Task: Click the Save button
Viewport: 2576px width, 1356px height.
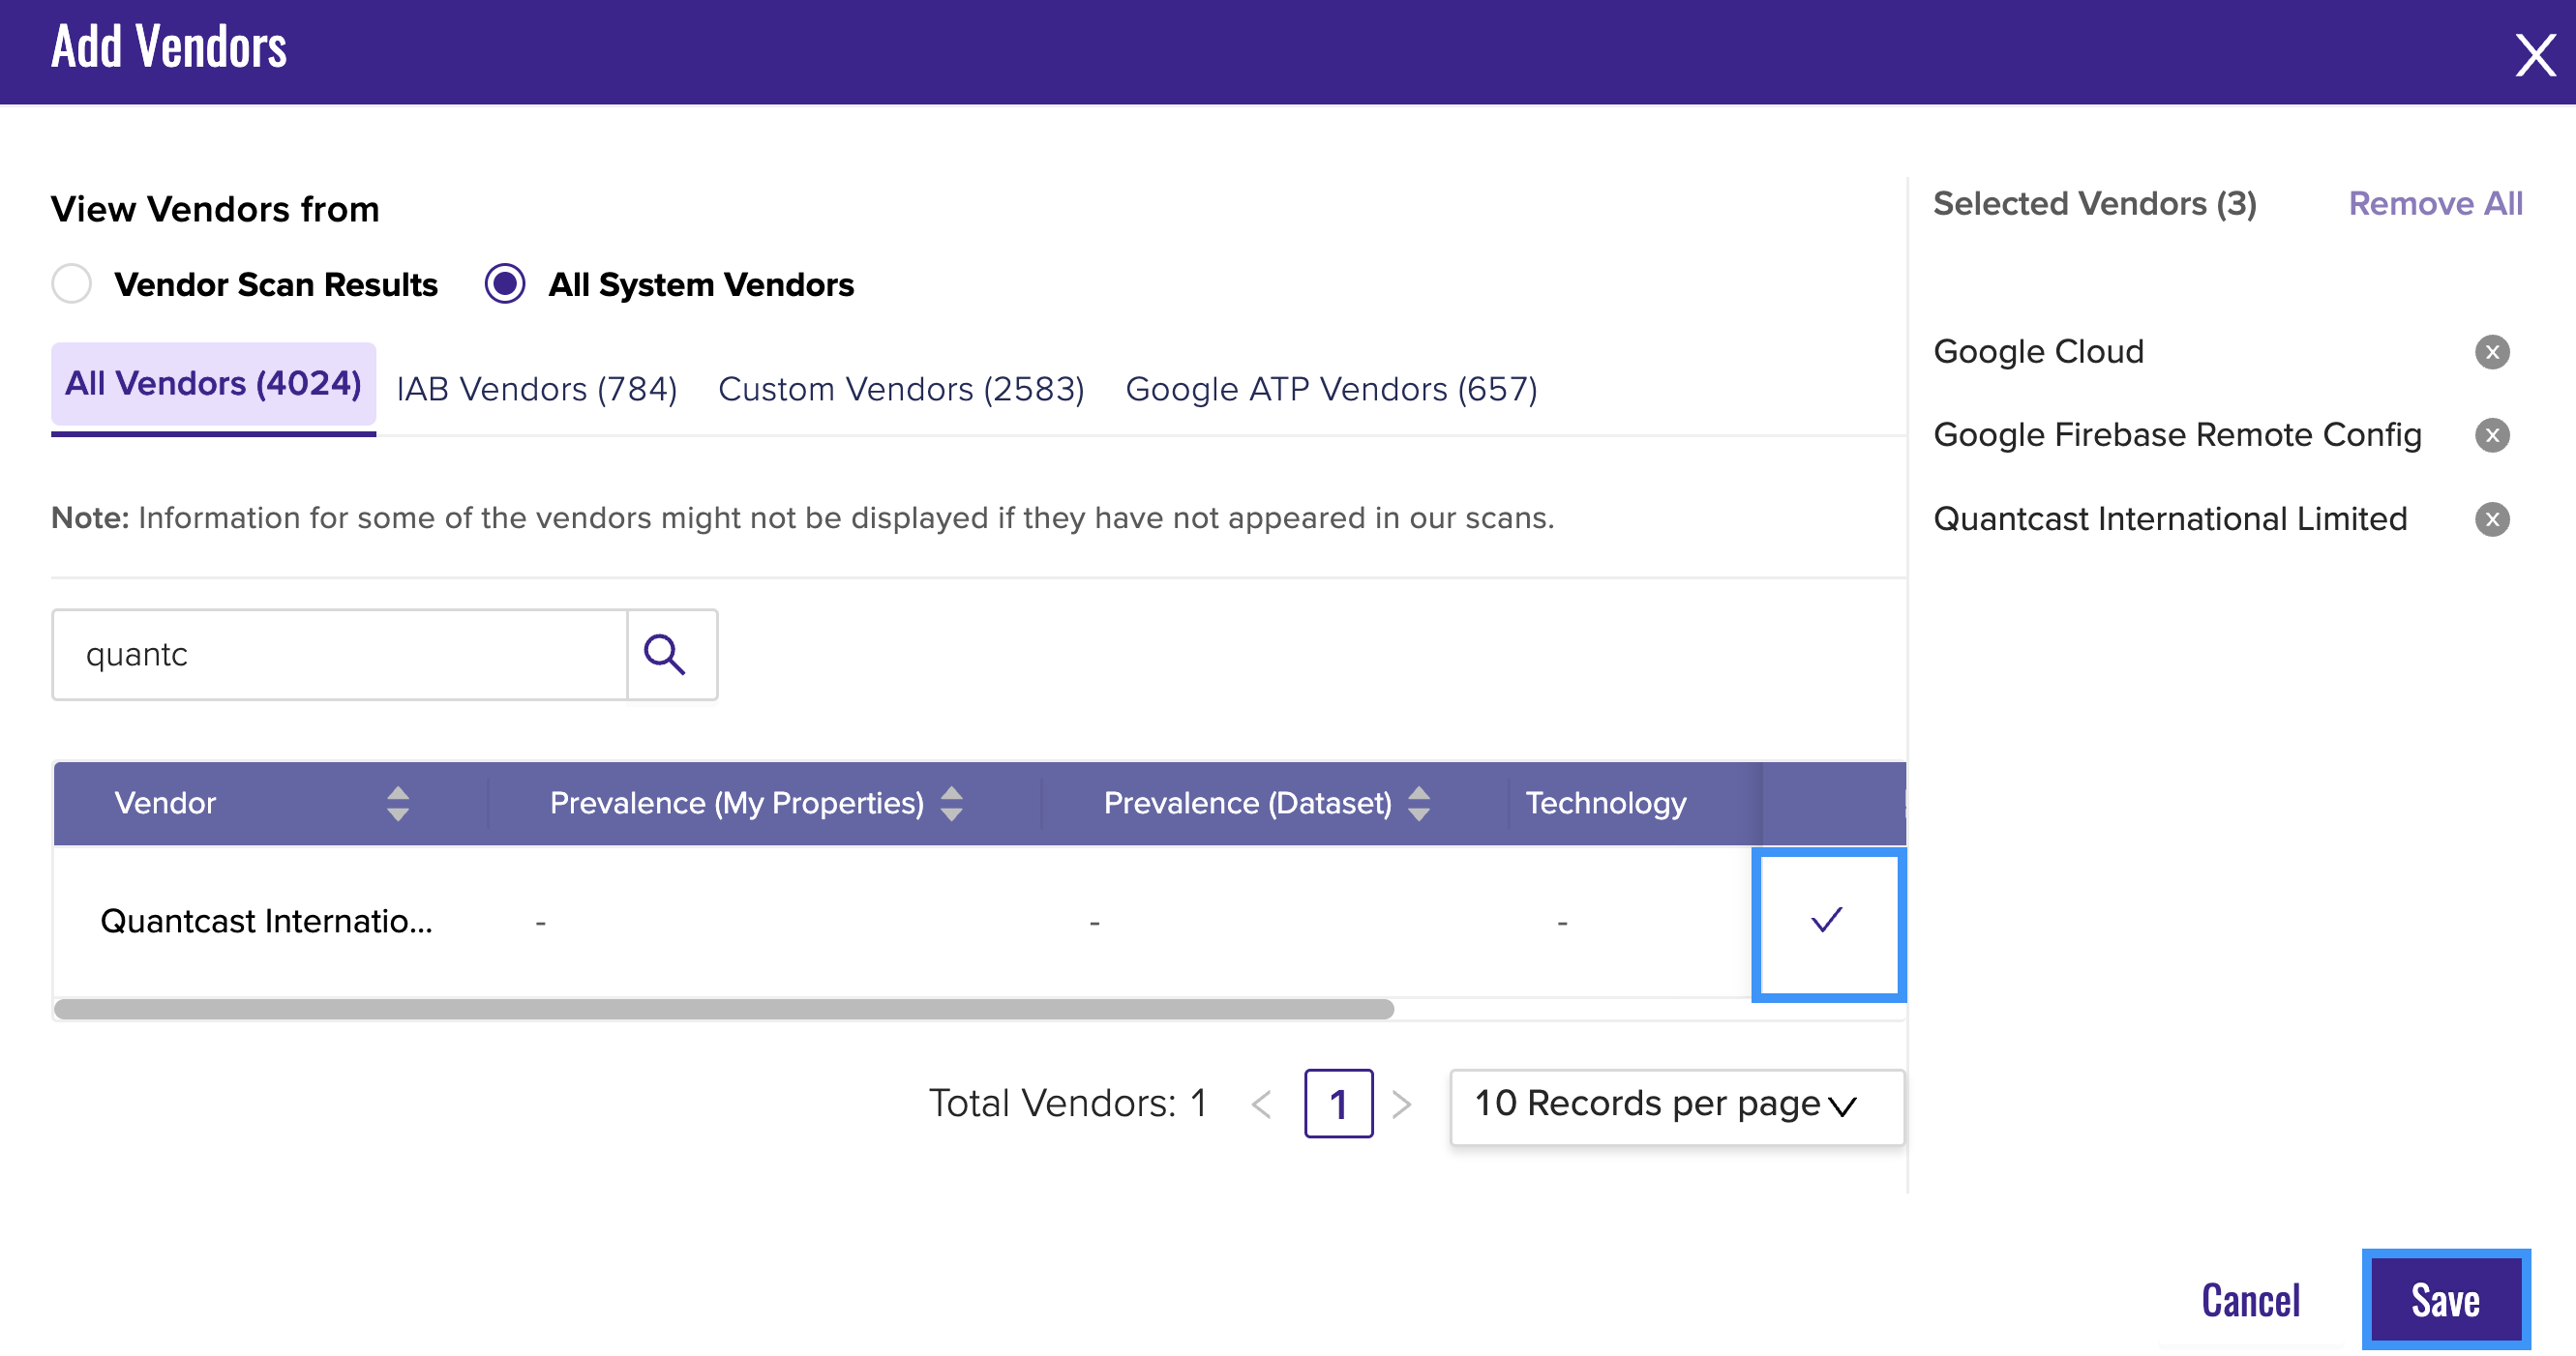Action: 2446,1302
